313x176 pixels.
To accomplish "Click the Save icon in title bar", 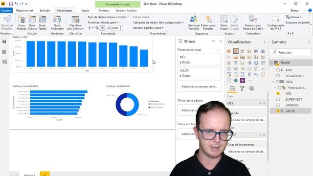I will tap(11, 4).
